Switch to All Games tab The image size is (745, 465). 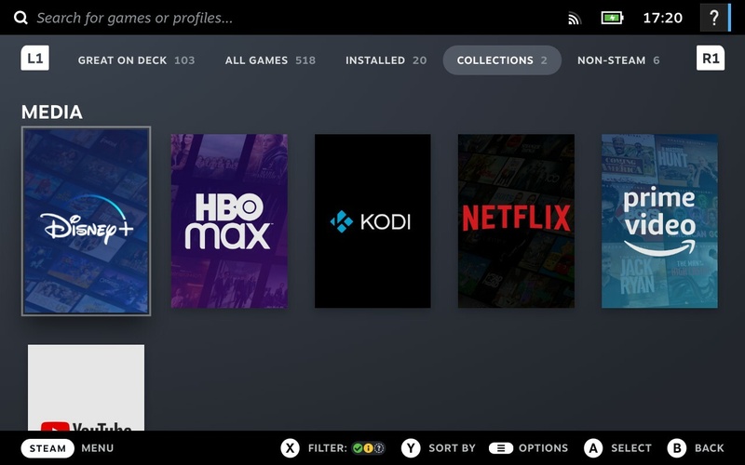tap(270, 60)
